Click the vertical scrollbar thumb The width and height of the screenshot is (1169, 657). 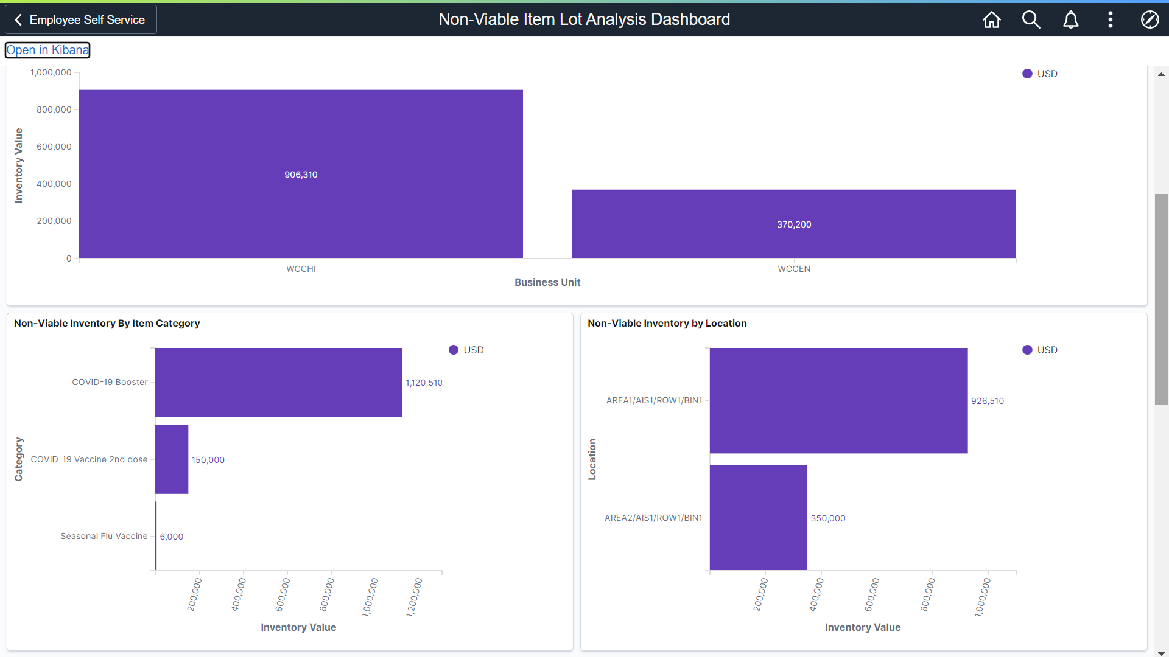[x=1161, y=298]
